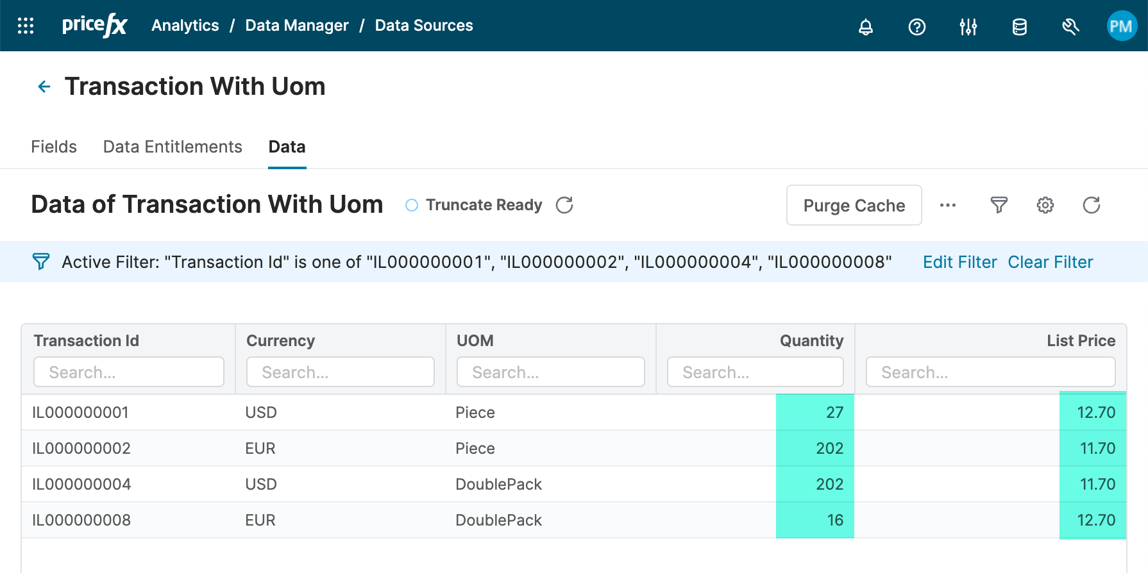This screenshot has height=573, width=1148.
Task: Click quantity 202 in row IL000000004
Action: 830,484
